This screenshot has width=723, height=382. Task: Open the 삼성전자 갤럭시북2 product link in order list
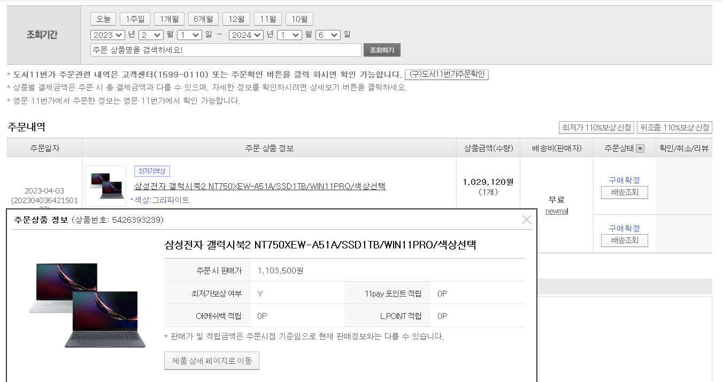point(259,186)
